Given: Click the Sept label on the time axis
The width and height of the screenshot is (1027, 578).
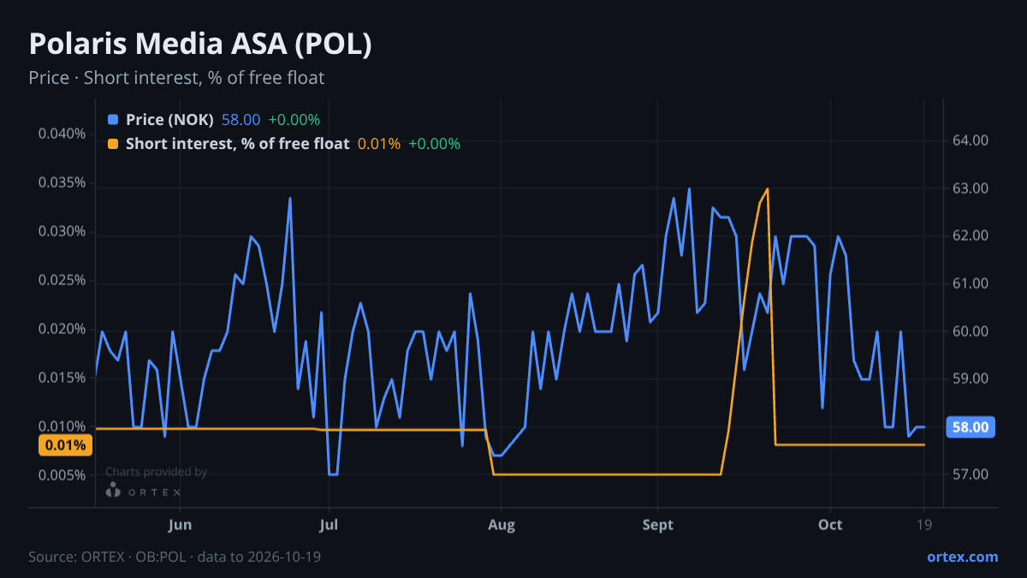Looking at the screenshot, I should pos(657,525).
